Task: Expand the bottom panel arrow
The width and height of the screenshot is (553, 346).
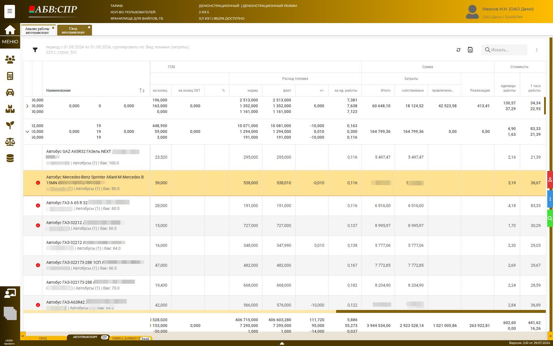Action: tap(282, 343)
